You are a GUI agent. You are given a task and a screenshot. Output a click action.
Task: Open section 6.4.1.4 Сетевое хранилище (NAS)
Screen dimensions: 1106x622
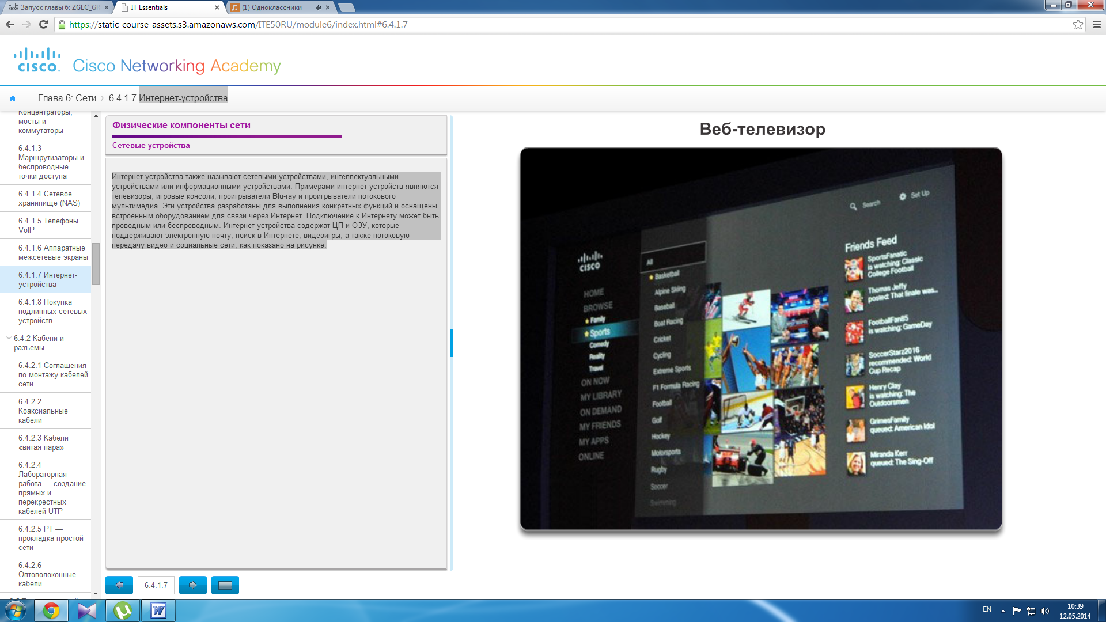pos(46,198)
